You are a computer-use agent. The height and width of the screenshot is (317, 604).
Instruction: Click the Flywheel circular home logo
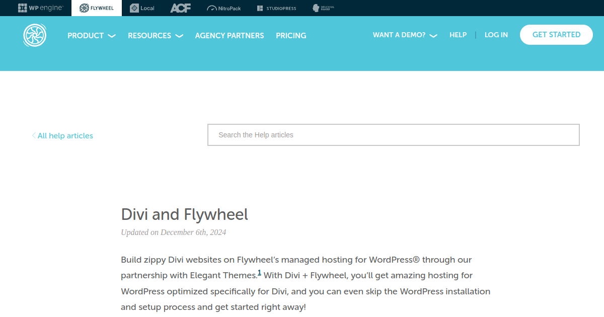click(x=35, y=35)
